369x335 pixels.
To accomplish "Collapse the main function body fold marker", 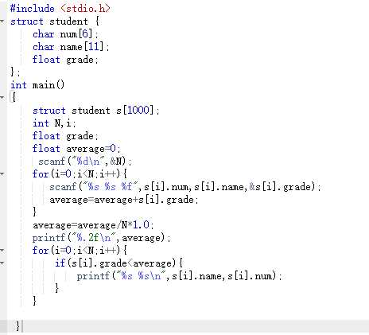I will (x=2, y=98).
